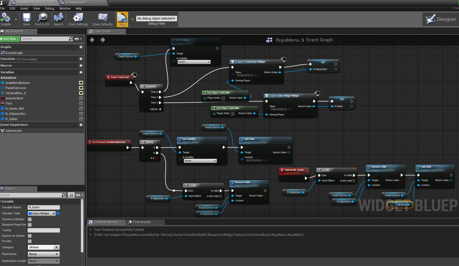Screen dimensions: 459x266
Task: Switch to Designer mode
Action: click(441, 19)
